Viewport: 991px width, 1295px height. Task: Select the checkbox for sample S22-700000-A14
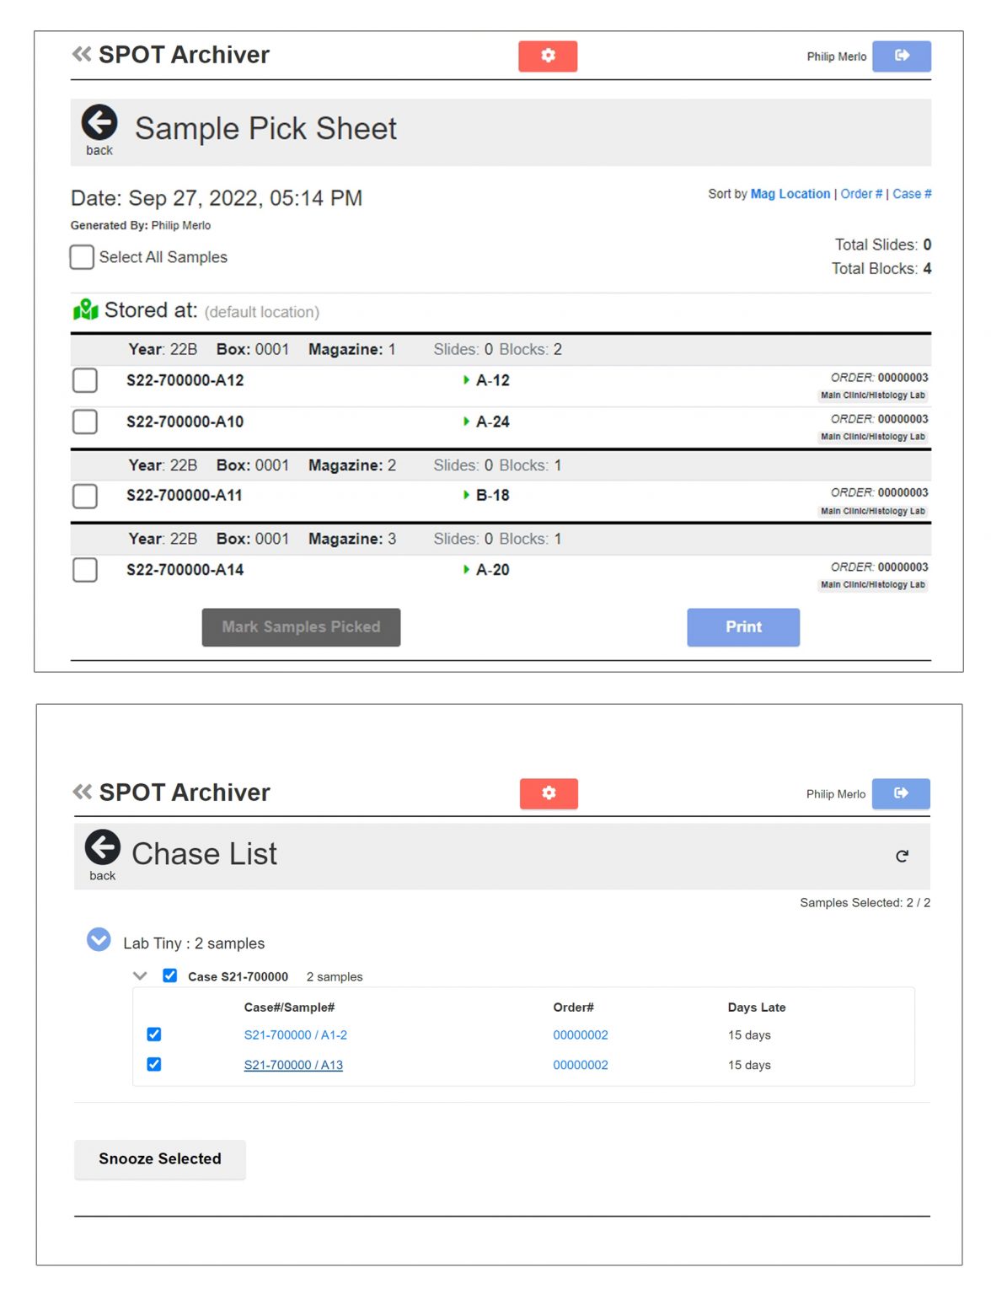pyautogui.click(x=85, y=570)
